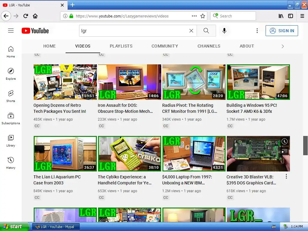Click the page vertical scrollbar thumb
Image resolution: width=308 pixels, height=231 pixels.
(x=305, y=145)
